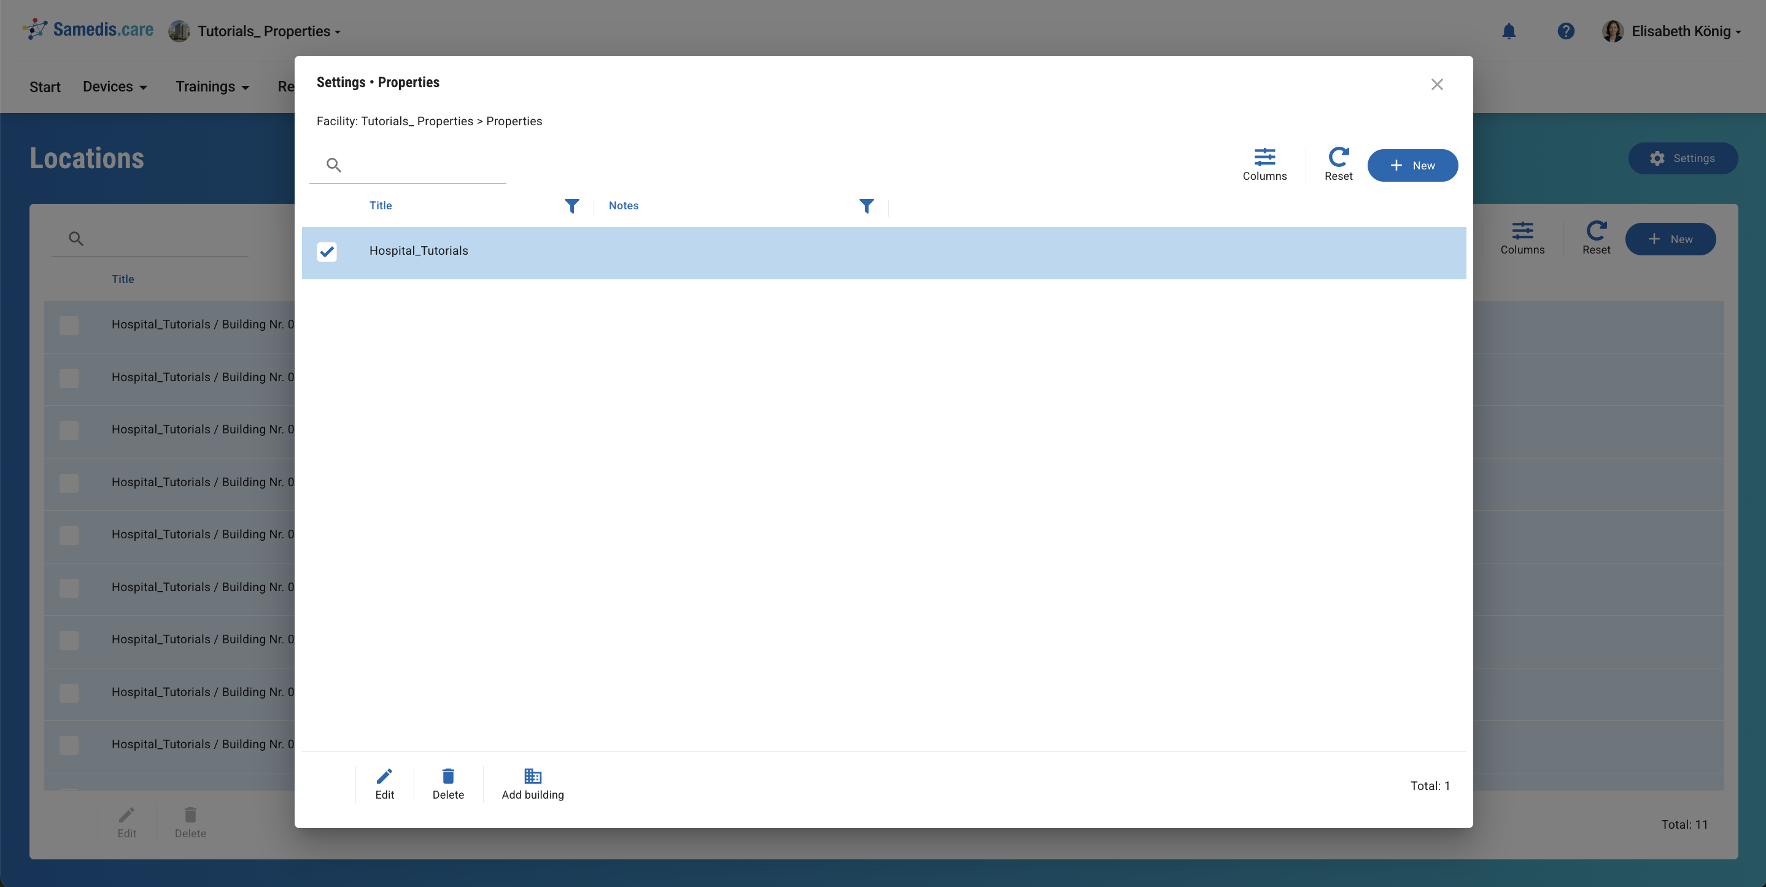The width and height of the screenshot is (1766, 887).
Task: Go to the Start menu item
Action: [45, 87]
